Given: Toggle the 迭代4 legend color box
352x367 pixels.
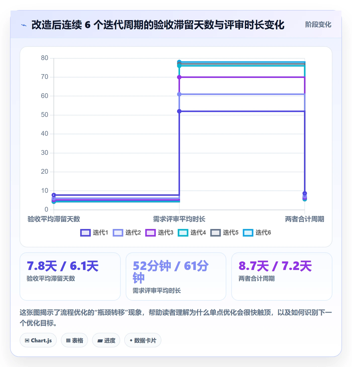Looking at the screenshot, I should click(x=183, y=233).
